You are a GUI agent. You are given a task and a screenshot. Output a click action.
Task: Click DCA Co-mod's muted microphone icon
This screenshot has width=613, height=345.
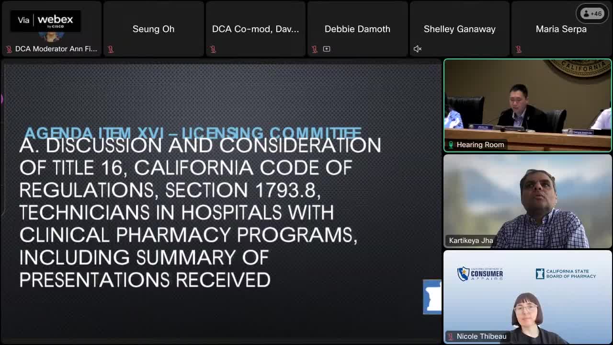tap(213, 49)
